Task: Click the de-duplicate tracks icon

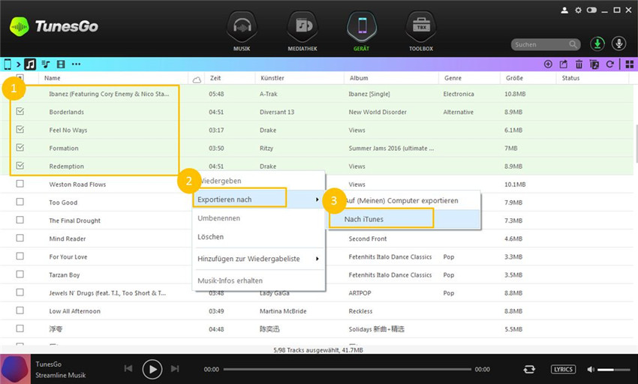Action: click(x=594, y=64)
